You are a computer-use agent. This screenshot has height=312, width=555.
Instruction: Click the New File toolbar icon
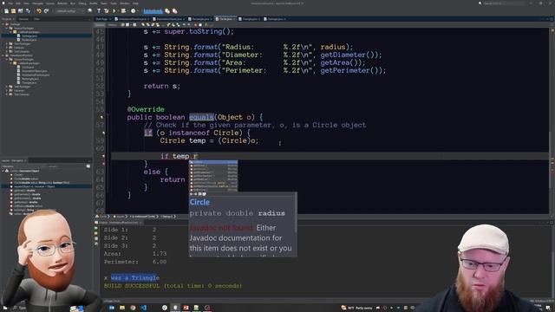click(x=6, y=11)
